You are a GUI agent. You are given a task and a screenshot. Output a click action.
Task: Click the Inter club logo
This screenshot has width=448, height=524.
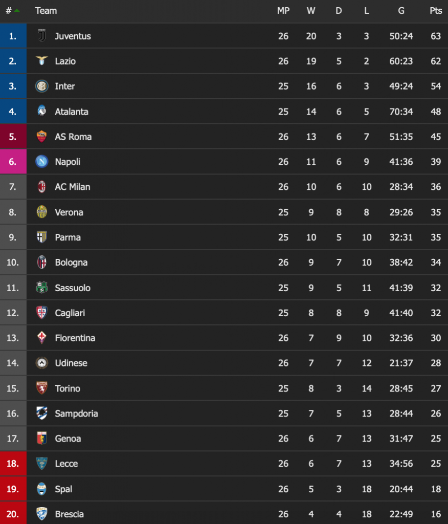coord(42,86)
